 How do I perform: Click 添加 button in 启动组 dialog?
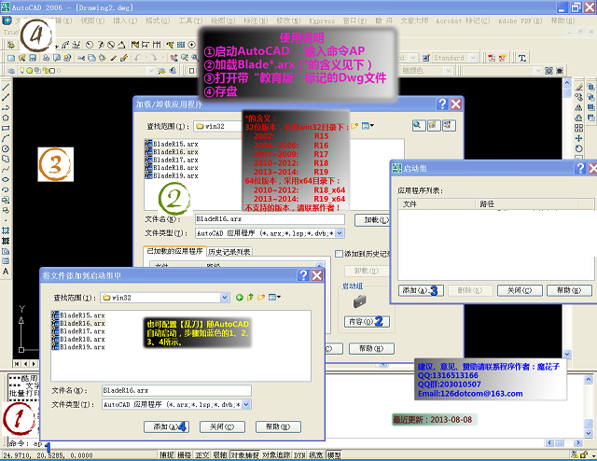click(417, 290)
